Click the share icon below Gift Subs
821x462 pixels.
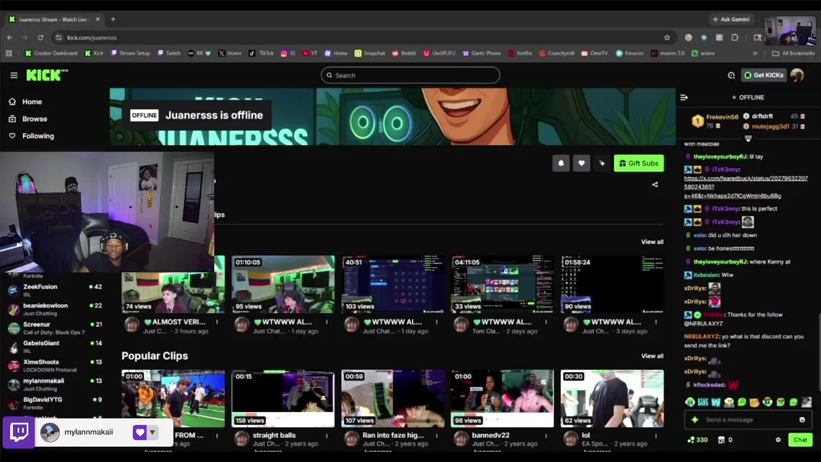click(x=655, y=185)
